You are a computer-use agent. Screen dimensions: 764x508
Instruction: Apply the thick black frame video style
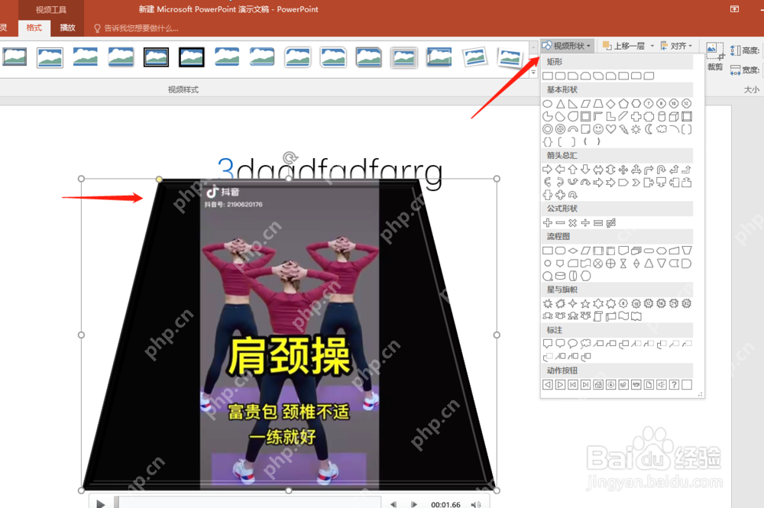(192, 57)
